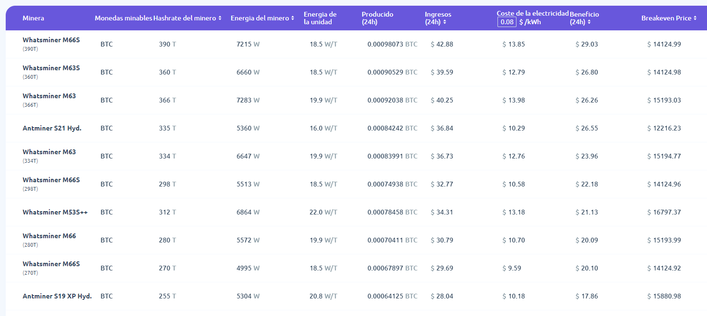
Task: Select the 6660 W power value
Action: point(248,72)
